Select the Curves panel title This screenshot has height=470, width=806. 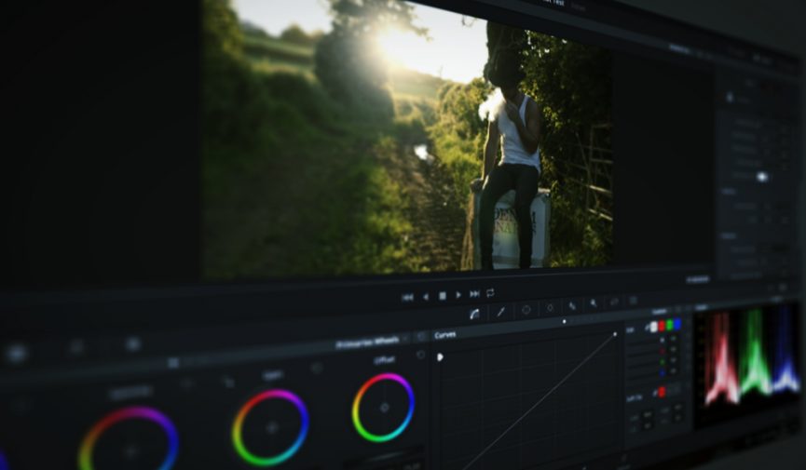[445, 335]
